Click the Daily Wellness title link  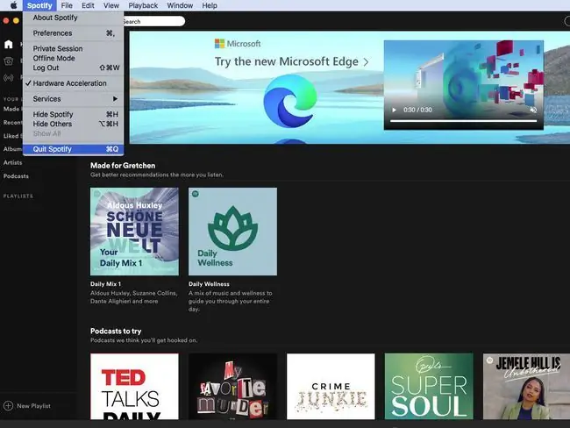coord(209,284)
